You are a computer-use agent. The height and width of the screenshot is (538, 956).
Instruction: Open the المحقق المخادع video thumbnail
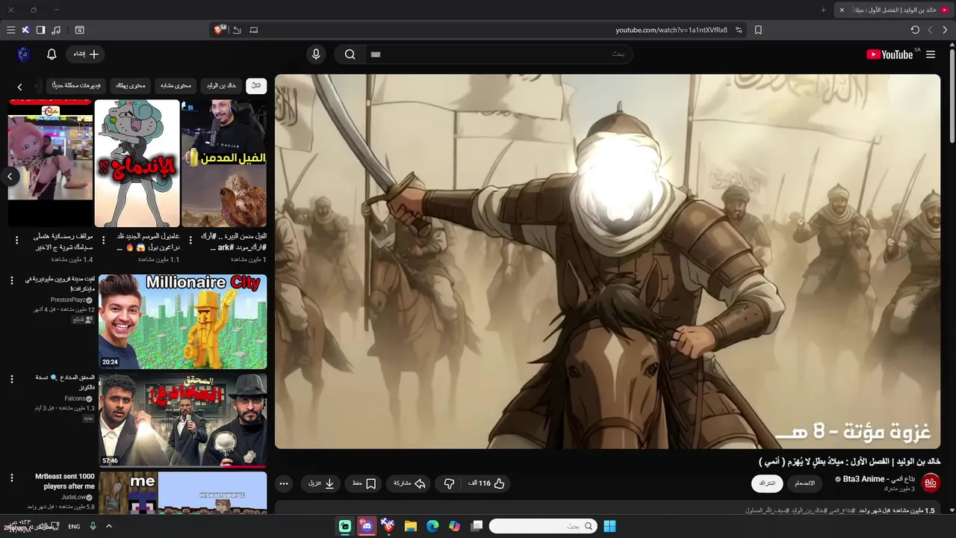[x=182, y=420]
